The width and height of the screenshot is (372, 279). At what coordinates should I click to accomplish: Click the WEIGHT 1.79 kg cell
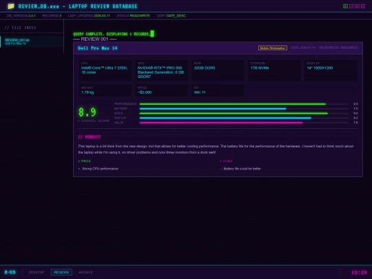(105, 90)
